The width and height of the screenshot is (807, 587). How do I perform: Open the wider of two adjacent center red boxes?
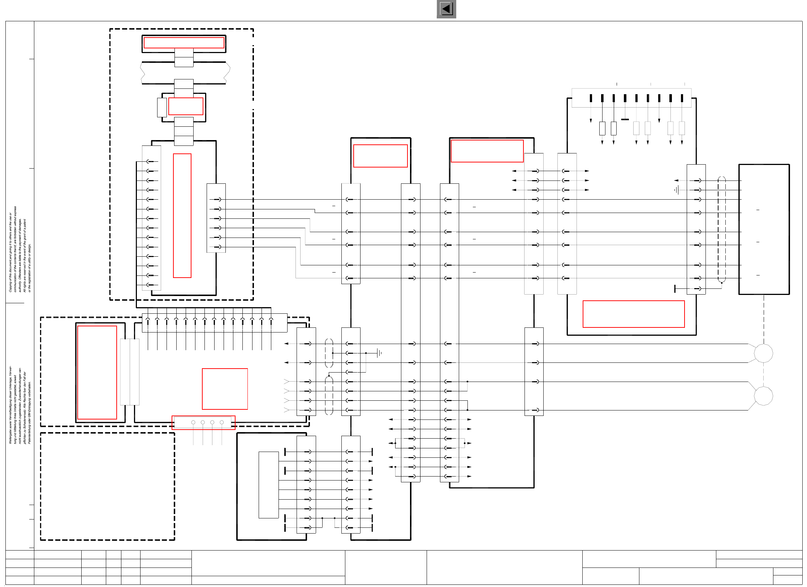coord(487,151)
